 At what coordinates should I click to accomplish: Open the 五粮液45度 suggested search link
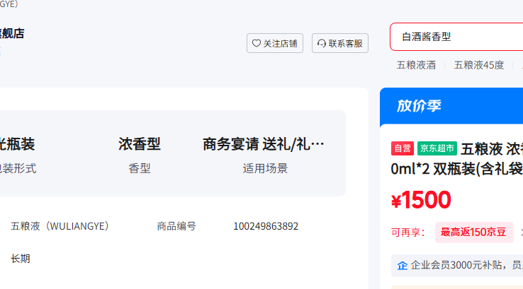click(x=478, y=65)
